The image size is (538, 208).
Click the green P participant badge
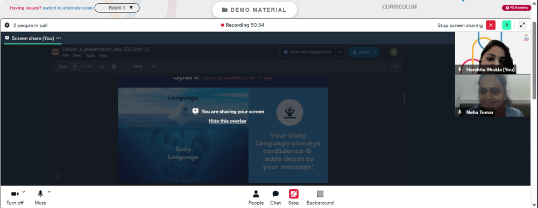tap(506, 25)
